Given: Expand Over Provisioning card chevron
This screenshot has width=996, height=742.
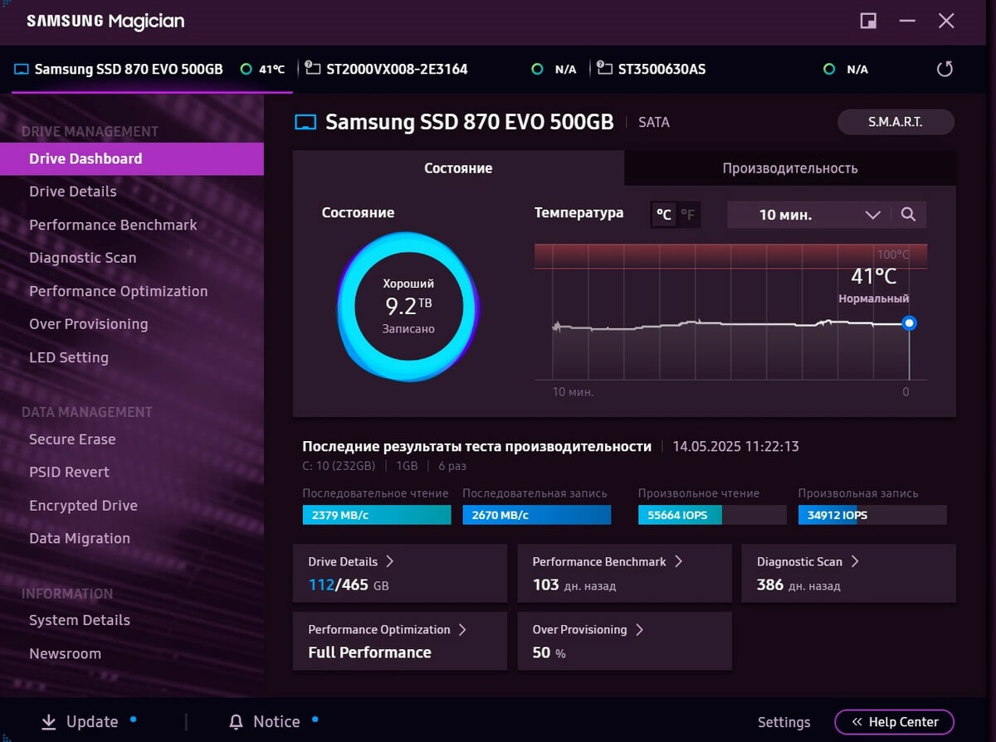Looking at the screenshot, I should (x=639, y=629).
